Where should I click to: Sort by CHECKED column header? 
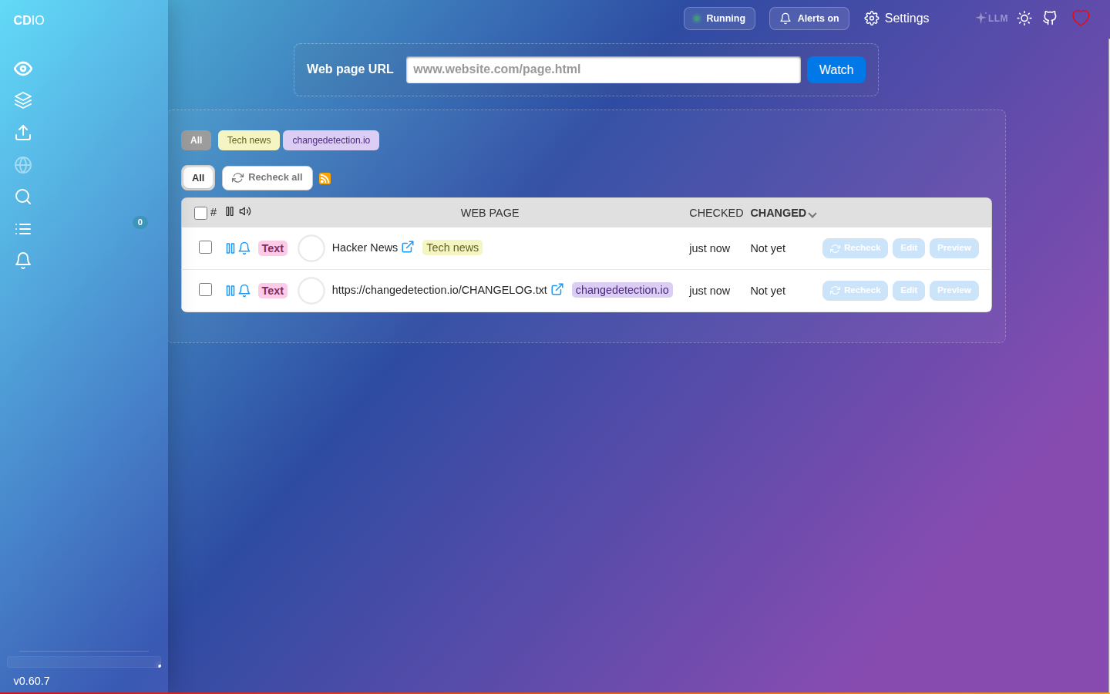pyautogui.click(x=716, y=213)
